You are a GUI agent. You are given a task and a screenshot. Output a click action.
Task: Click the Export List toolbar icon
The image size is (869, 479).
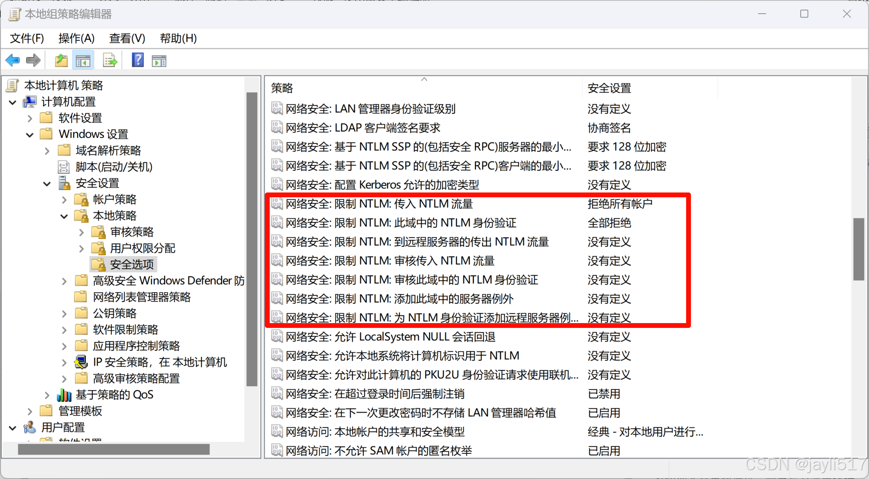[x=110, y=61]
